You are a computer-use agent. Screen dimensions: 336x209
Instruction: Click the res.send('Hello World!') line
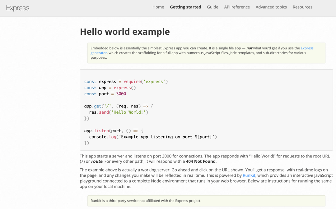pos(119,112)
